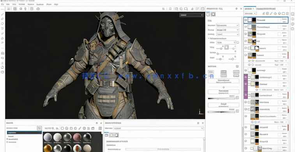
Task: Open the fourth dropdown beside the small toggle box
Action: tap(226, 43)
